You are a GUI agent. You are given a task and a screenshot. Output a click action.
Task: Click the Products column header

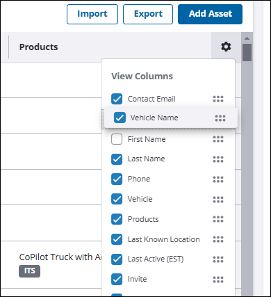[39, 47]
